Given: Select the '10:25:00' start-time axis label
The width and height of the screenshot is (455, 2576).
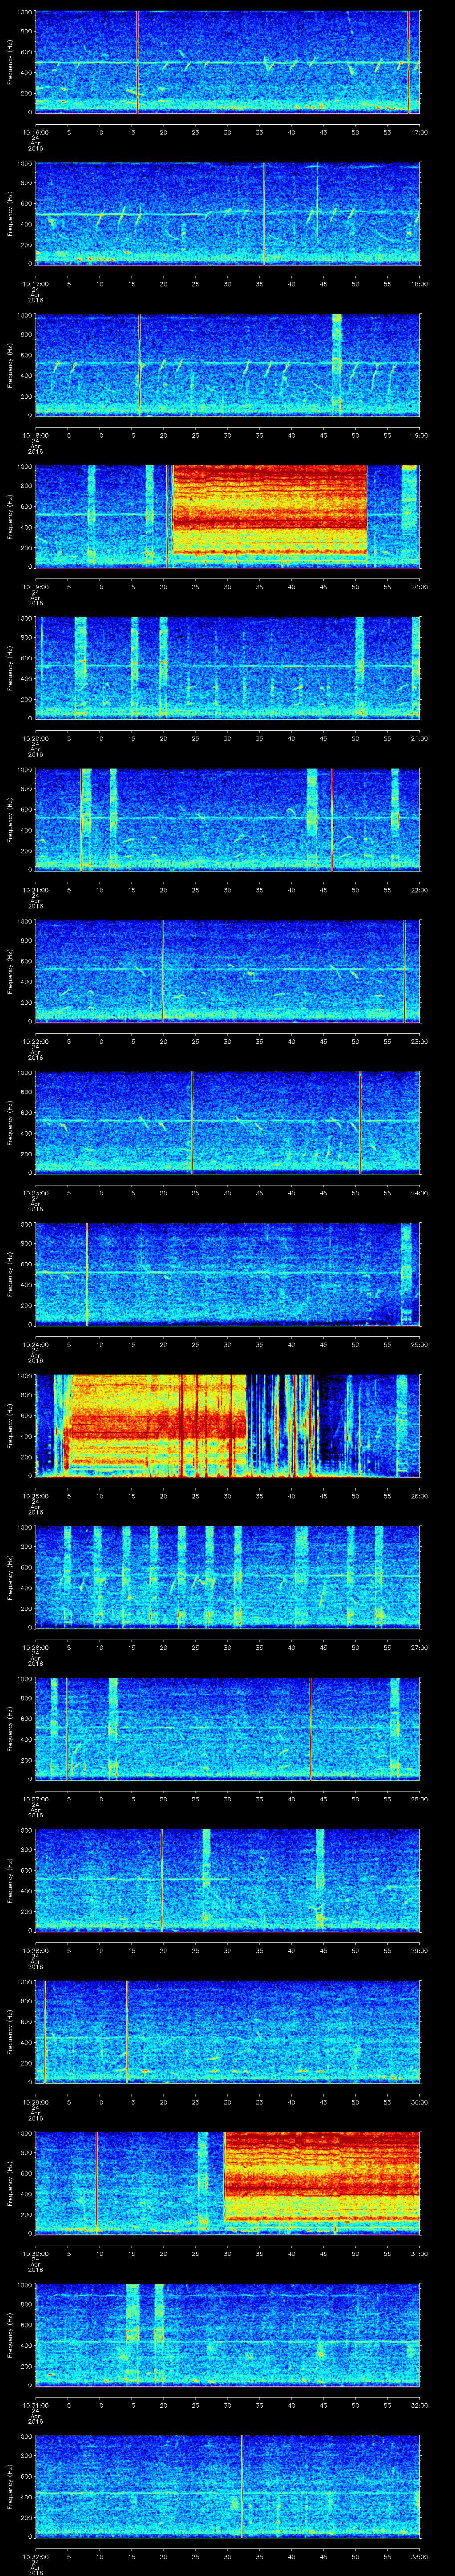Looking at the screenshot, I should click(35, 1495).
